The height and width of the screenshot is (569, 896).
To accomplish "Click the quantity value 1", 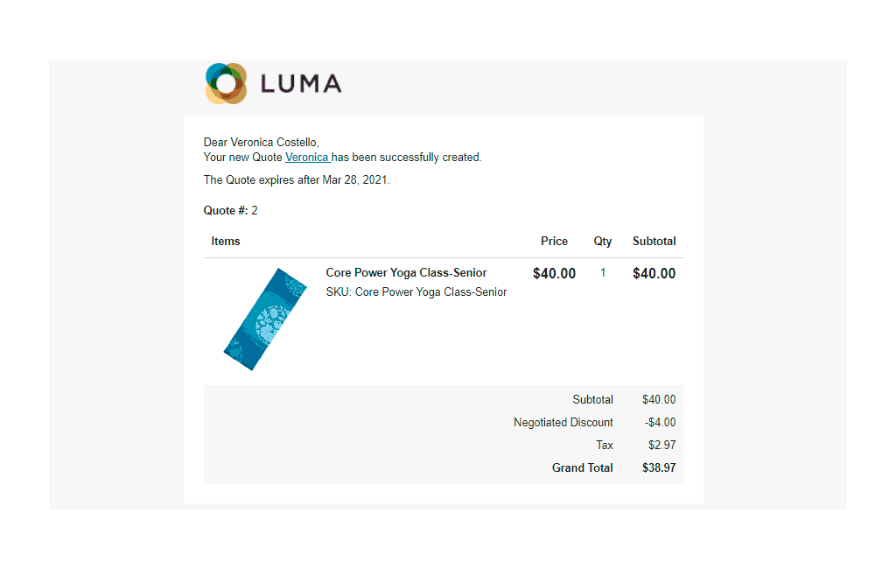I will [x=602, y=273].
